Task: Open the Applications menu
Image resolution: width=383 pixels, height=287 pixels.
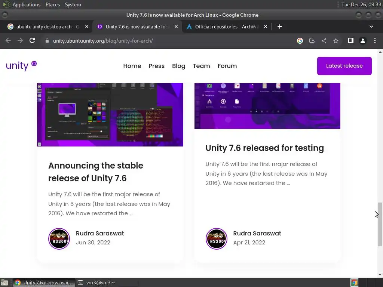Action: 27,4
